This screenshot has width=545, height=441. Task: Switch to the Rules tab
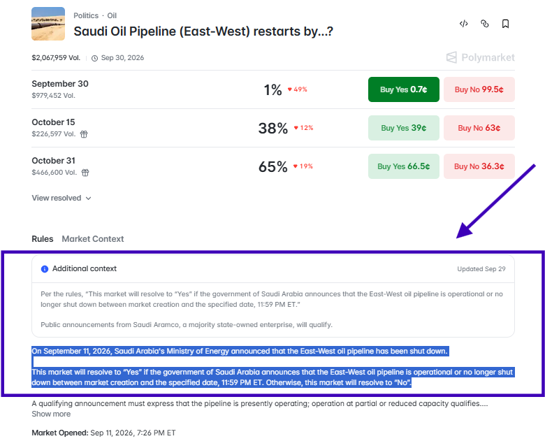tap(43, 239)
